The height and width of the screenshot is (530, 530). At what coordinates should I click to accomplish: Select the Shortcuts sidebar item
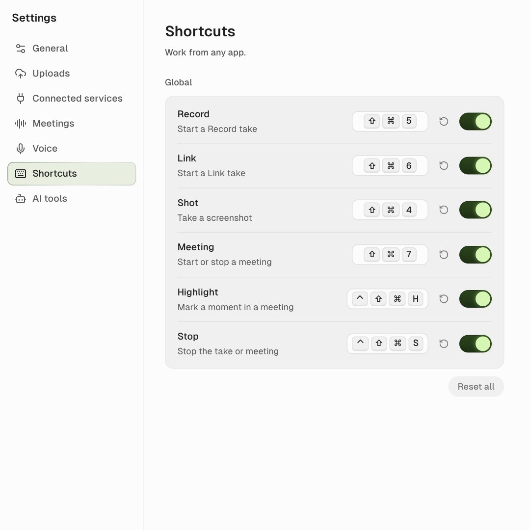coord(72,174)
